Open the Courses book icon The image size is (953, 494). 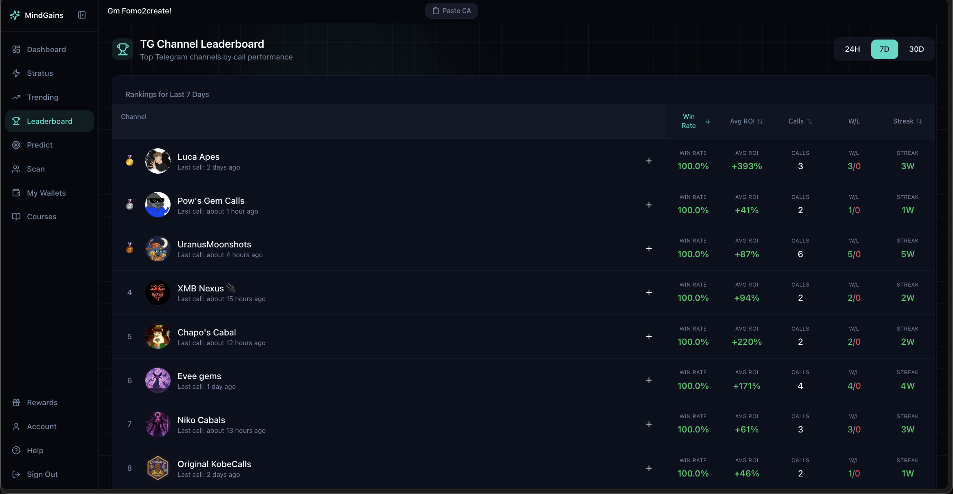[16, 216]
